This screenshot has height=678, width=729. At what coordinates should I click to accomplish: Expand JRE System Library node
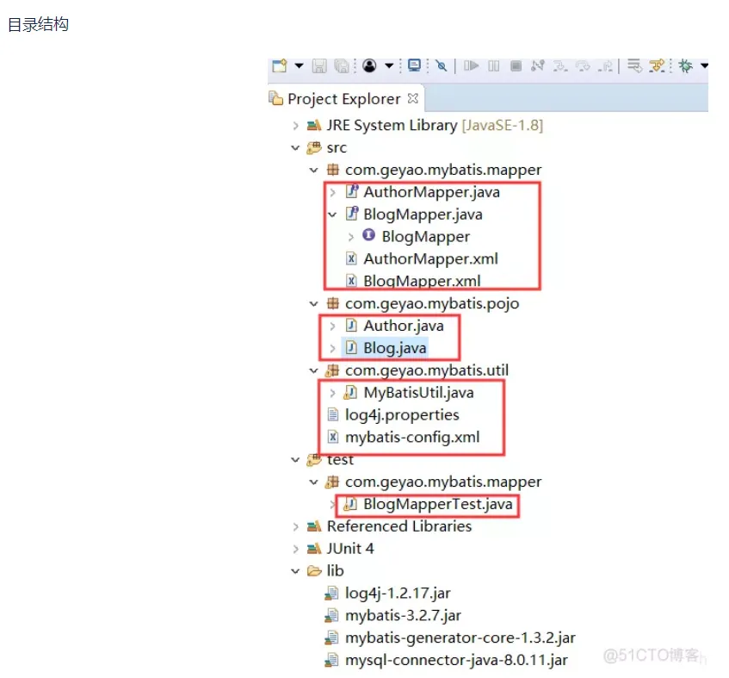(x=295, y=126)
